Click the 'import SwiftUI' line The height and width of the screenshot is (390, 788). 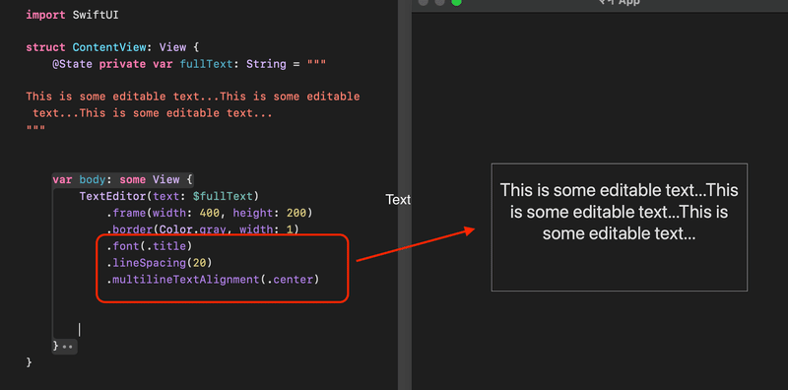[72, 15]
